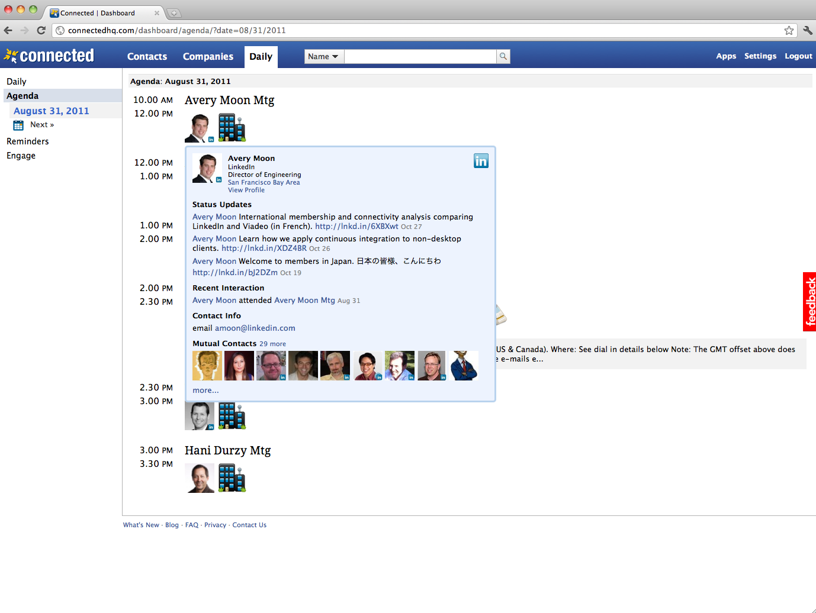Close the Connected | Dashboard browser tab

pyautogui.click(x=157, y=13)
